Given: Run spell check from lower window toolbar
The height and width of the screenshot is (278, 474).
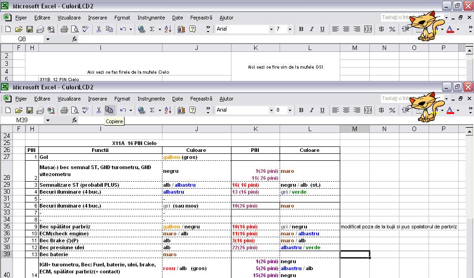Looking at the screenshot, I should tap(85, 110).
